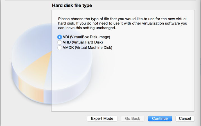Image resolution: width=201 pixels, height=126 pixels.
Task: Click the window's top title bar strip
Action: point(100,1)
